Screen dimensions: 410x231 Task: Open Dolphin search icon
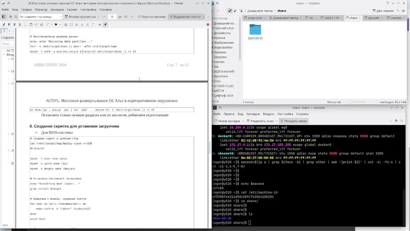(398, 11)
